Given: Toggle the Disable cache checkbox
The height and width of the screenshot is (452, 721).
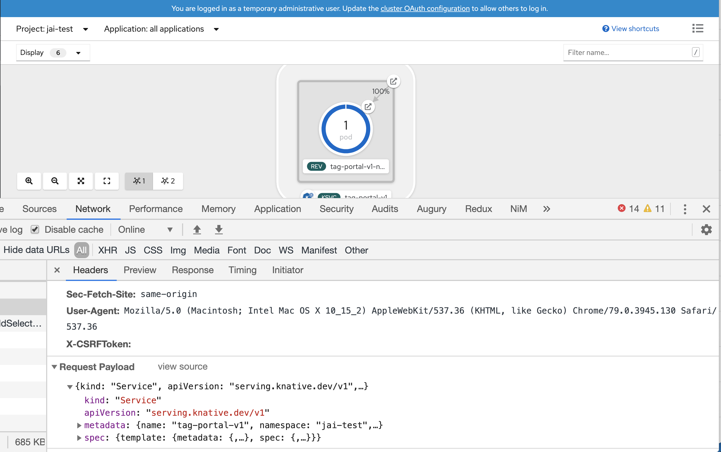Looking at the screenshot, I should tap(35, 230).
